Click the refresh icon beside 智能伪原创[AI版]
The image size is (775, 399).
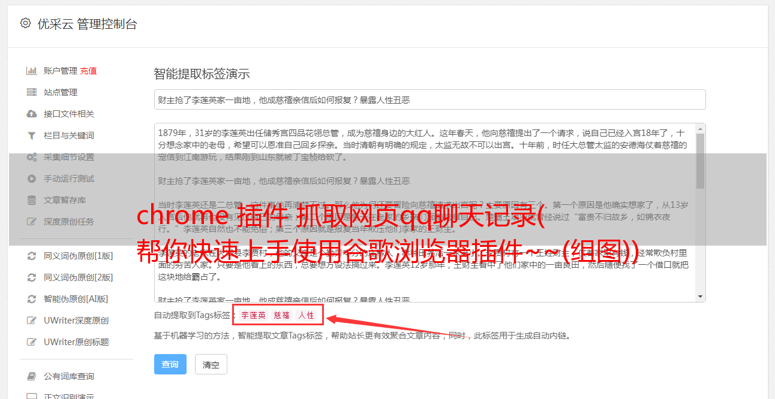32,299
